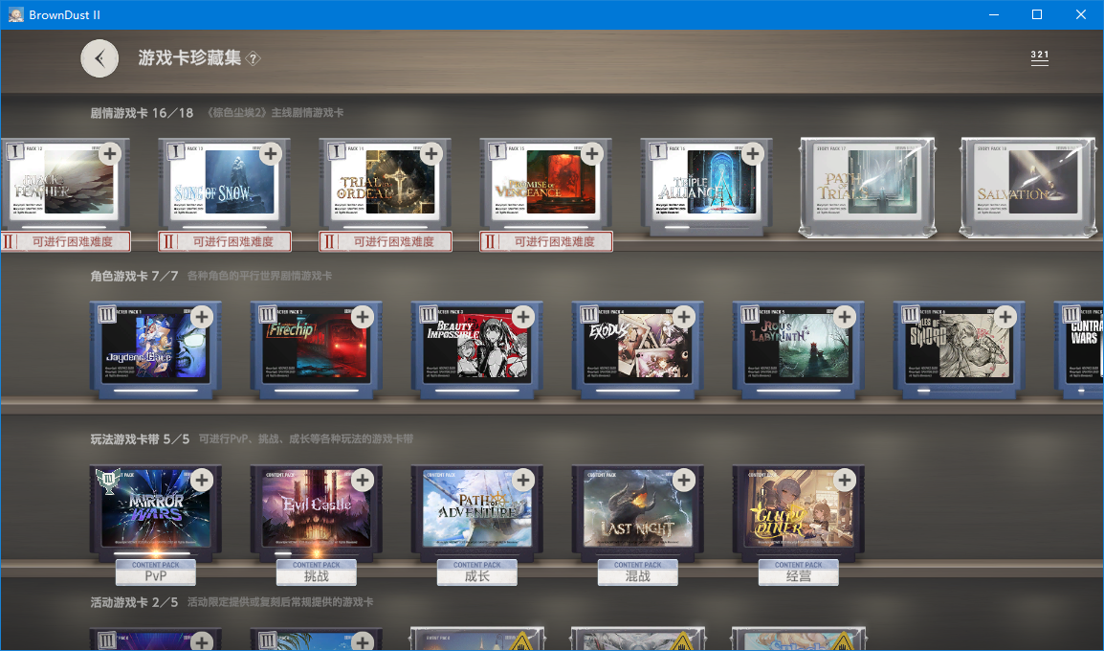Click 可进行困难难度 under Black Feather
This screenshot has width=1104, height=651.
point(65,241)
